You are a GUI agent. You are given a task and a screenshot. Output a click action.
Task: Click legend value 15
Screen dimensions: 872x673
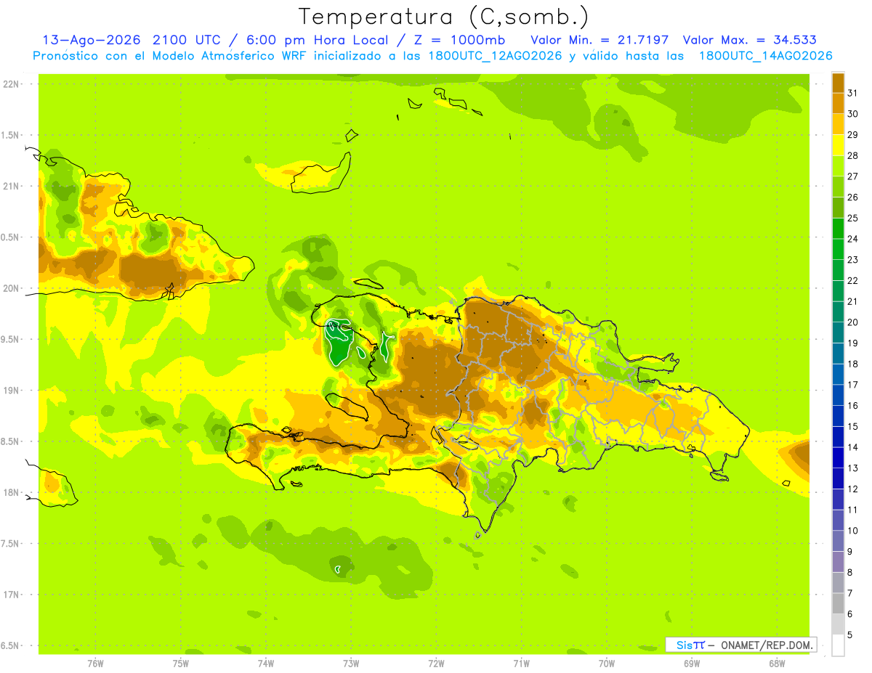click(x=853, y=427)
